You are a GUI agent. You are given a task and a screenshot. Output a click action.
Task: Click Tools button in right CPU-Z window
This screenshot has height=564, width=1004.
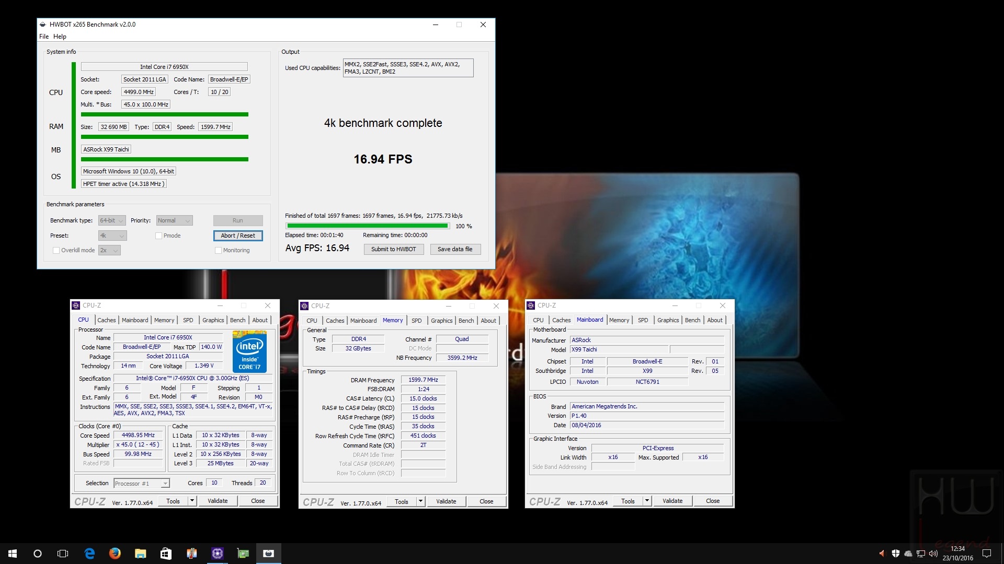tap(628, 501)
